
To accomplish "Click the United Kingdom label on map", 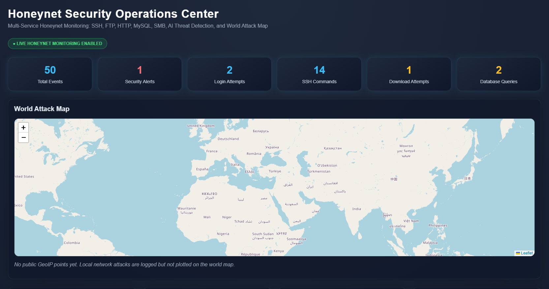I will pos(201,126).
